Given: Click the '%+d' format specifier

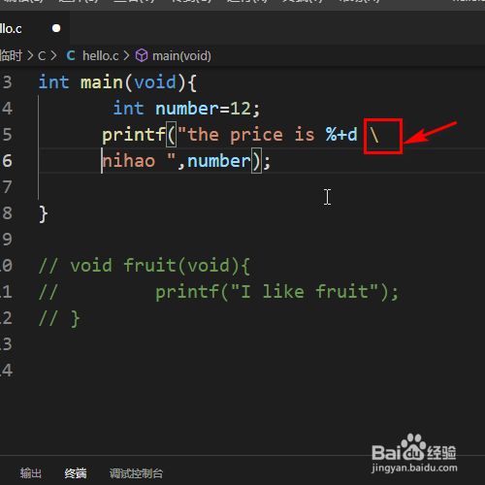Looking at the screenshot, I should pos(341,135).
